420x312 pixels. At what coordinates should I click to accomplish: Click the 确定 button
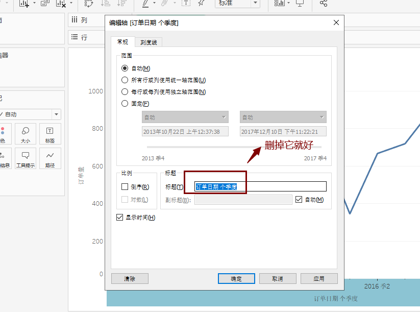click(236, 279)
